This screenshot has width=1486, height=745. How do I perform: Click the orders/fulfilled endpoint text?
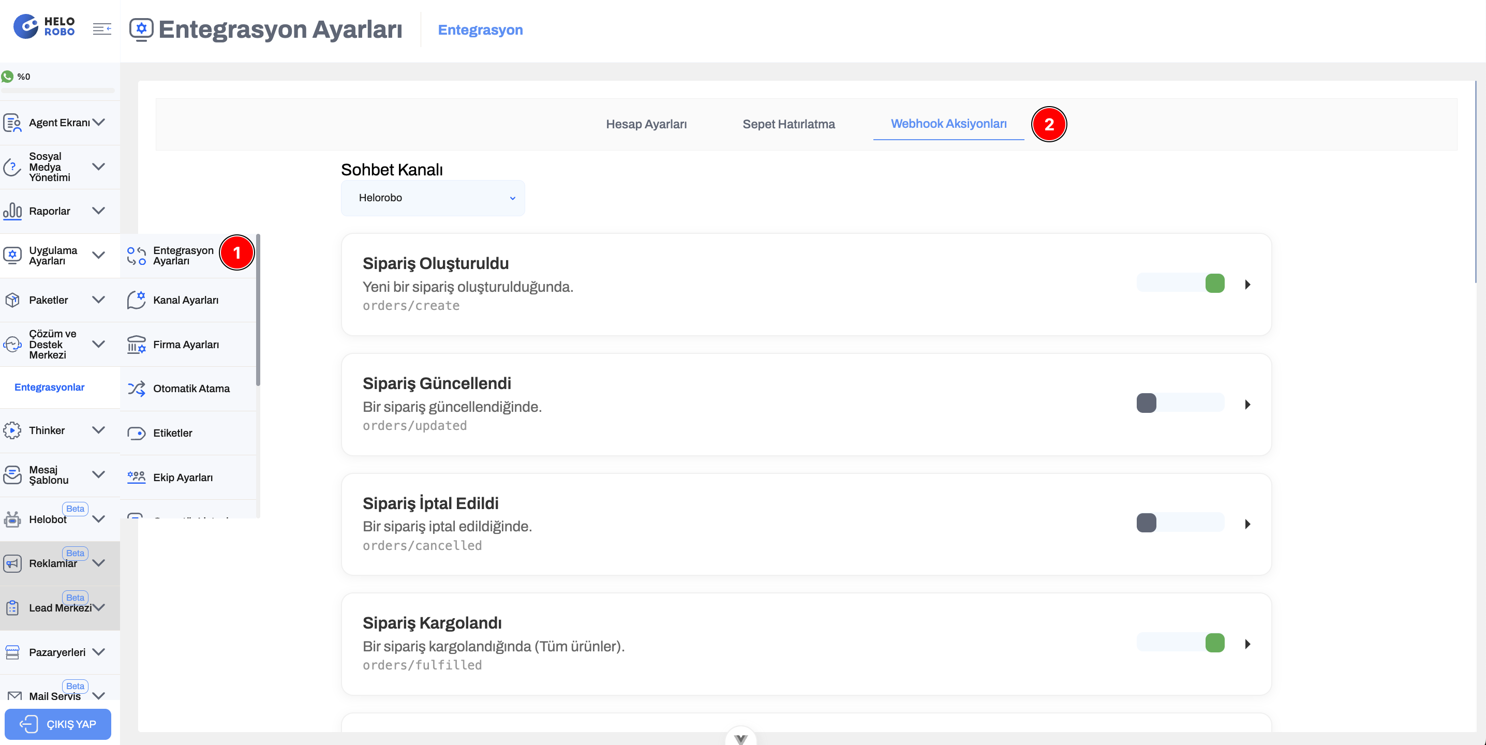pyautogui.click(x=422, y=665)
